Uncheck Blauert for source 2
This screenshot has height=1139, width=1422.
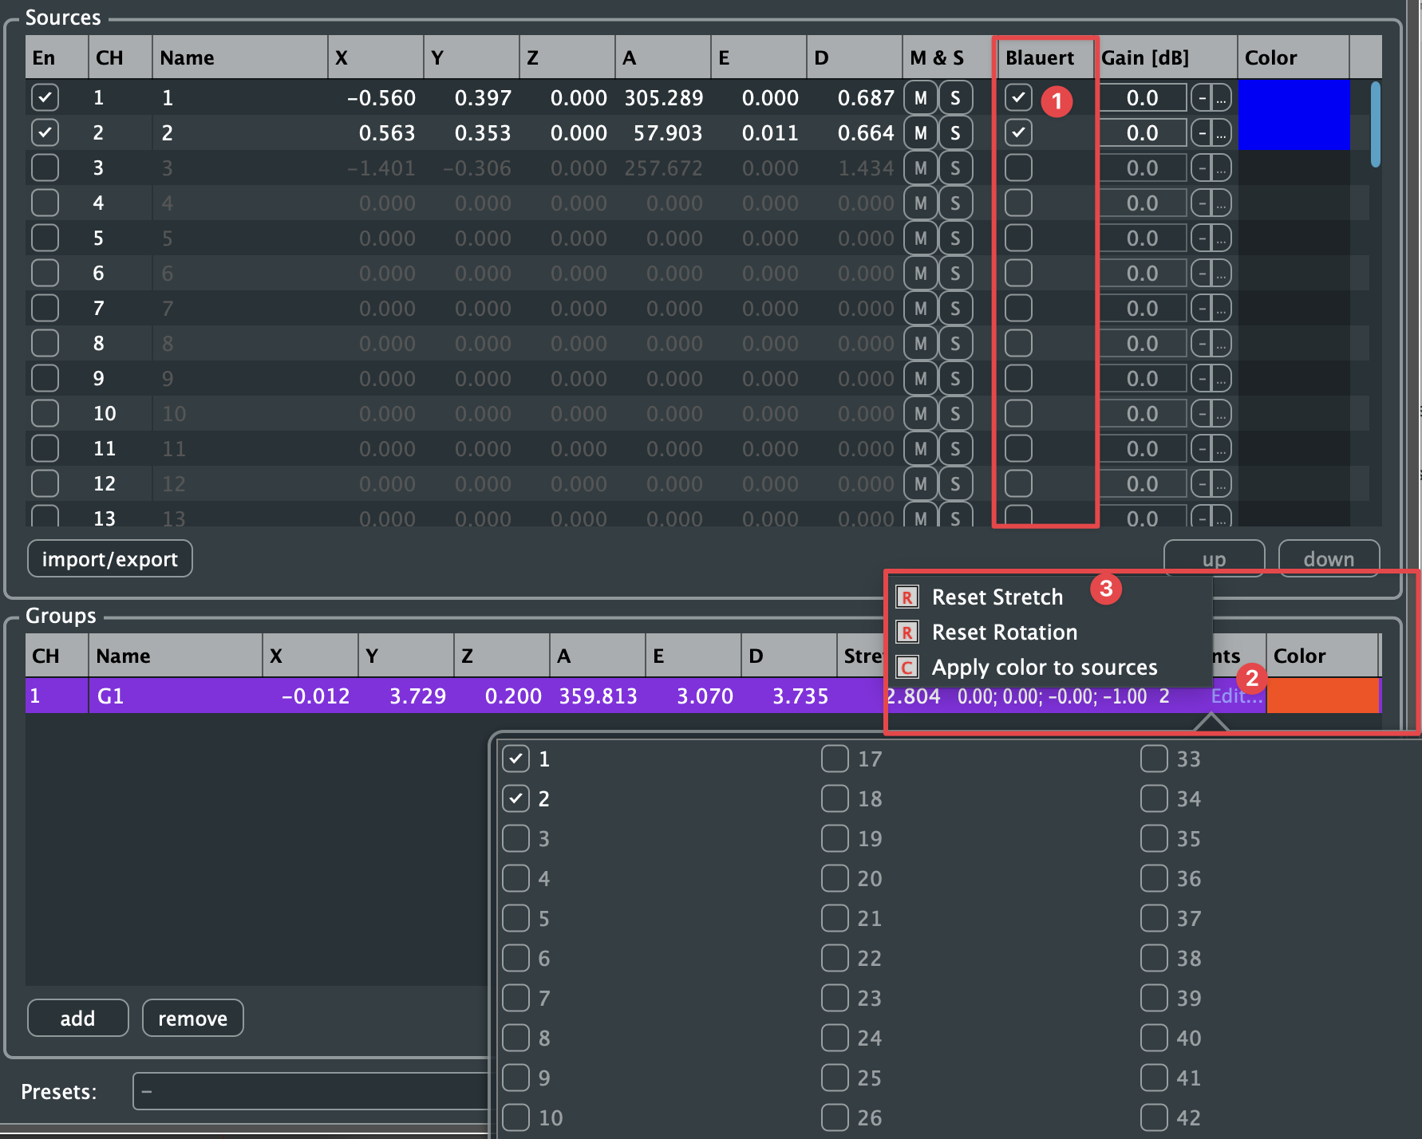[1018, 133]
